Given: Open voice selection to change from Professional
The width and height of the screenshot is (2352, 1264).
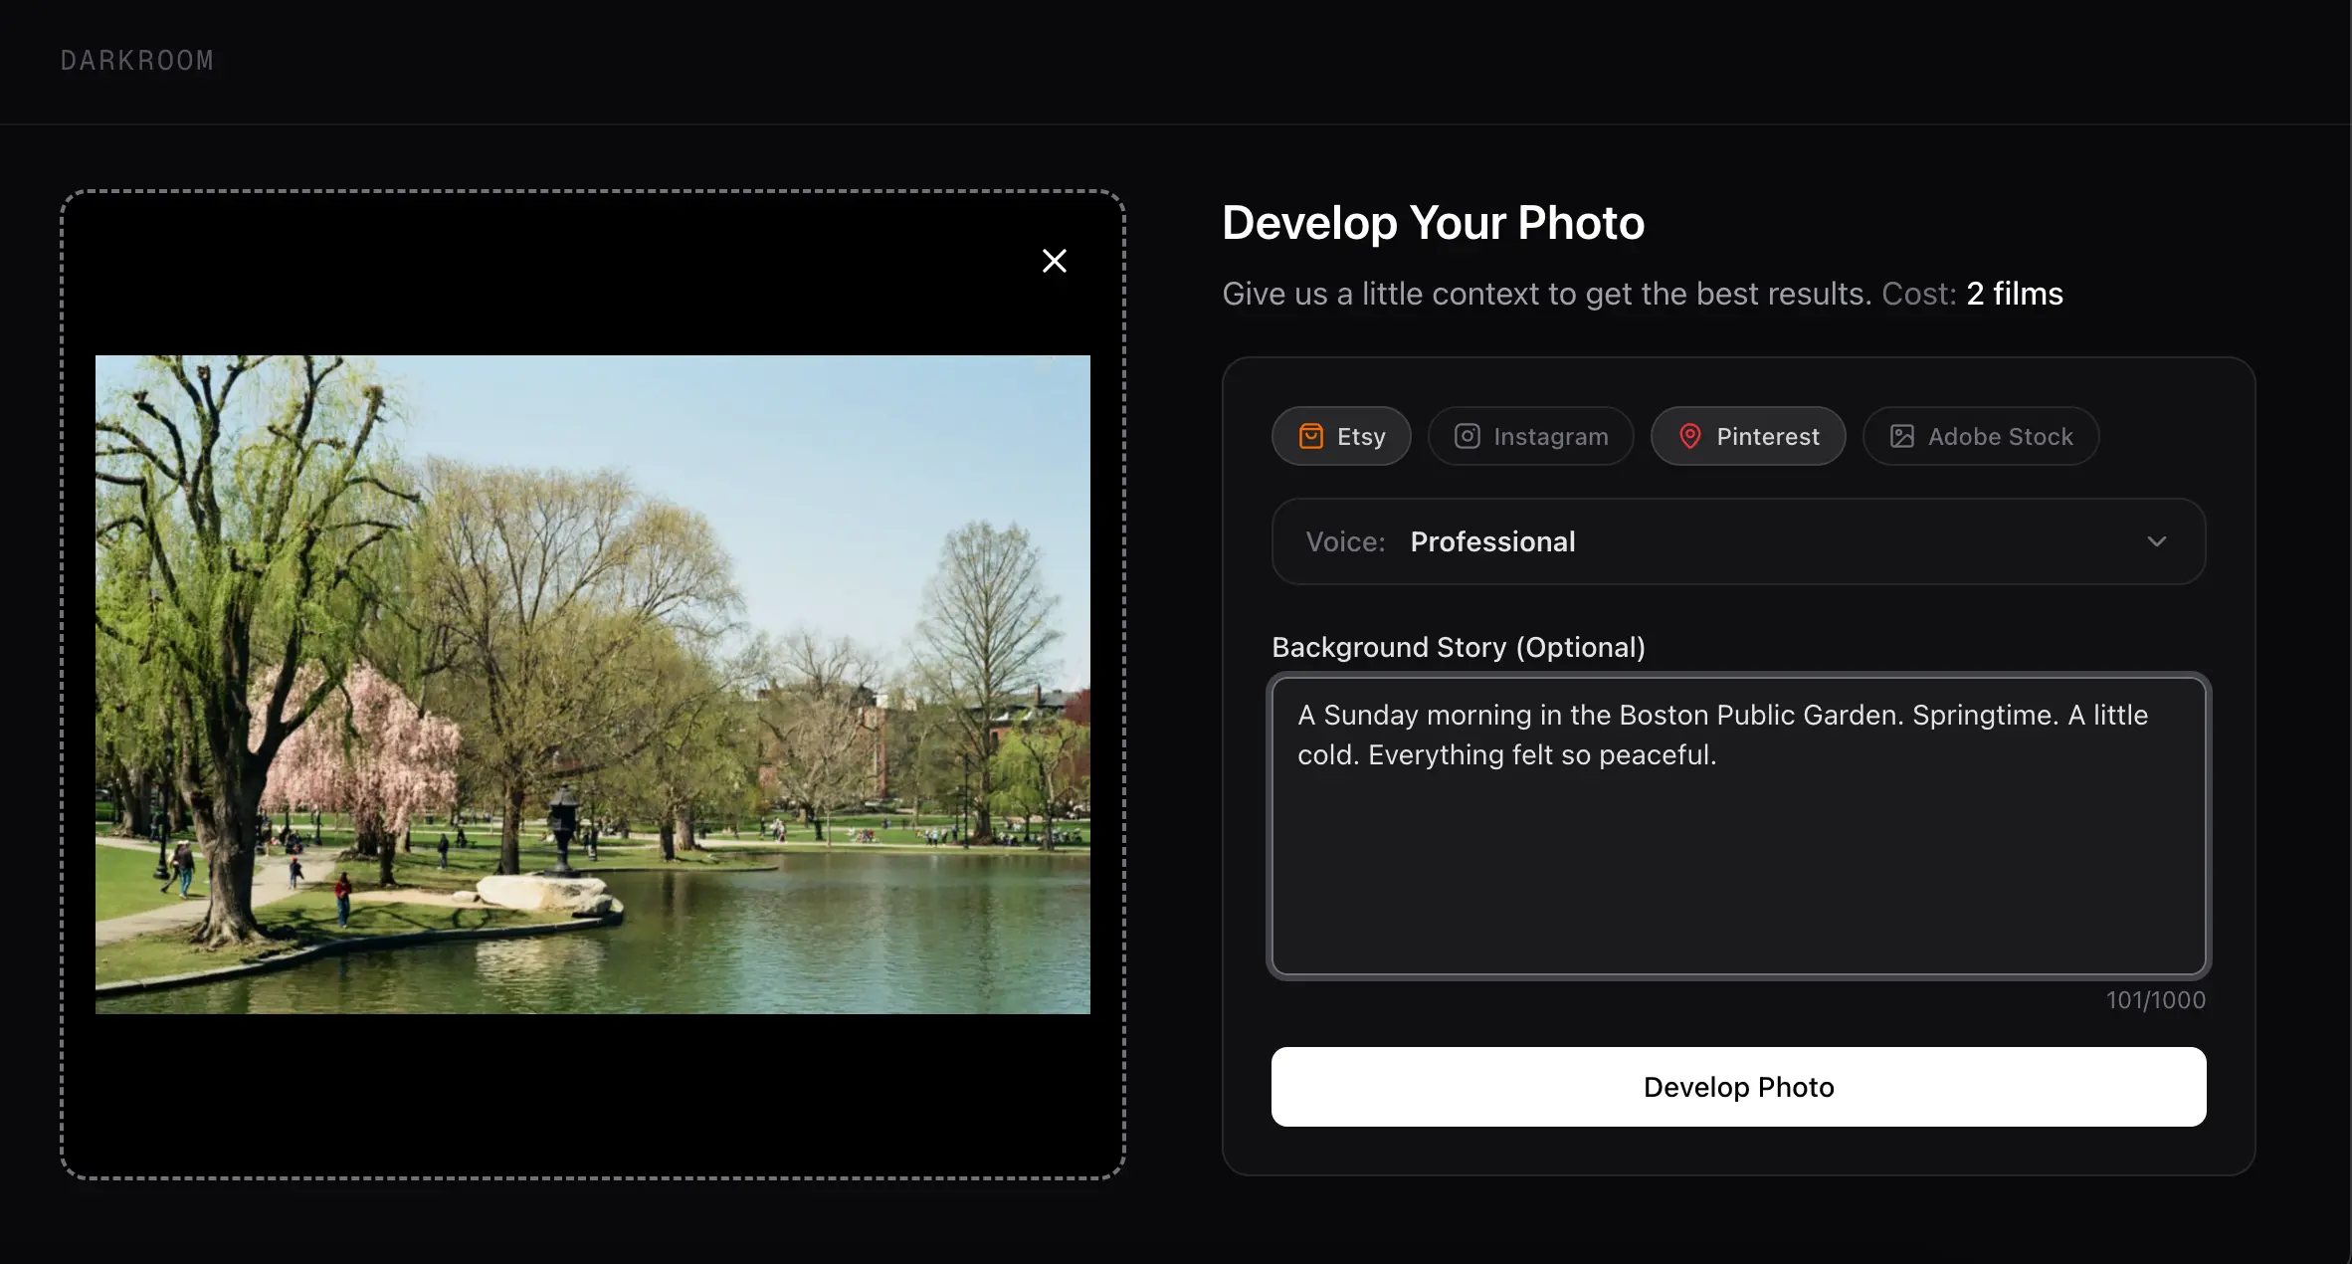Looking at the screenshot, I should click(x=1737, y=541).
